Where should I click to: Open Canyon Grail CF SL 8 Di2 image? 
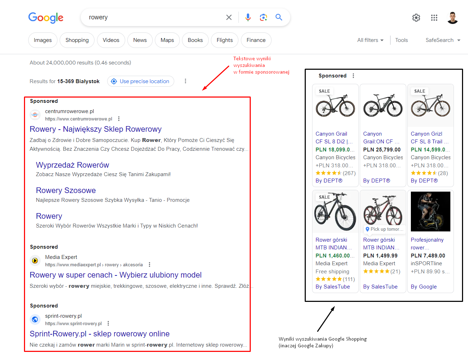point(335,106)
